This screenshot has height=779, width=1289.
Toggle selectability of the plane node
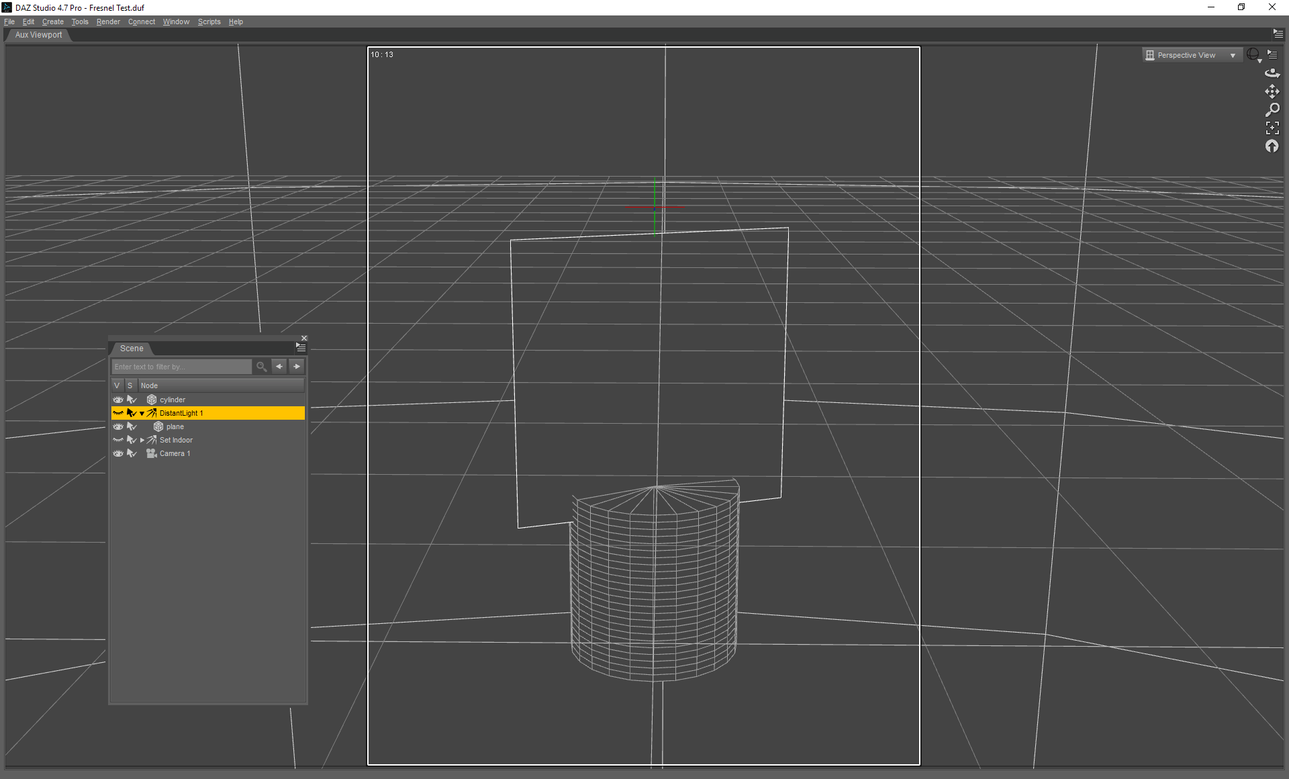click(132, 426)
